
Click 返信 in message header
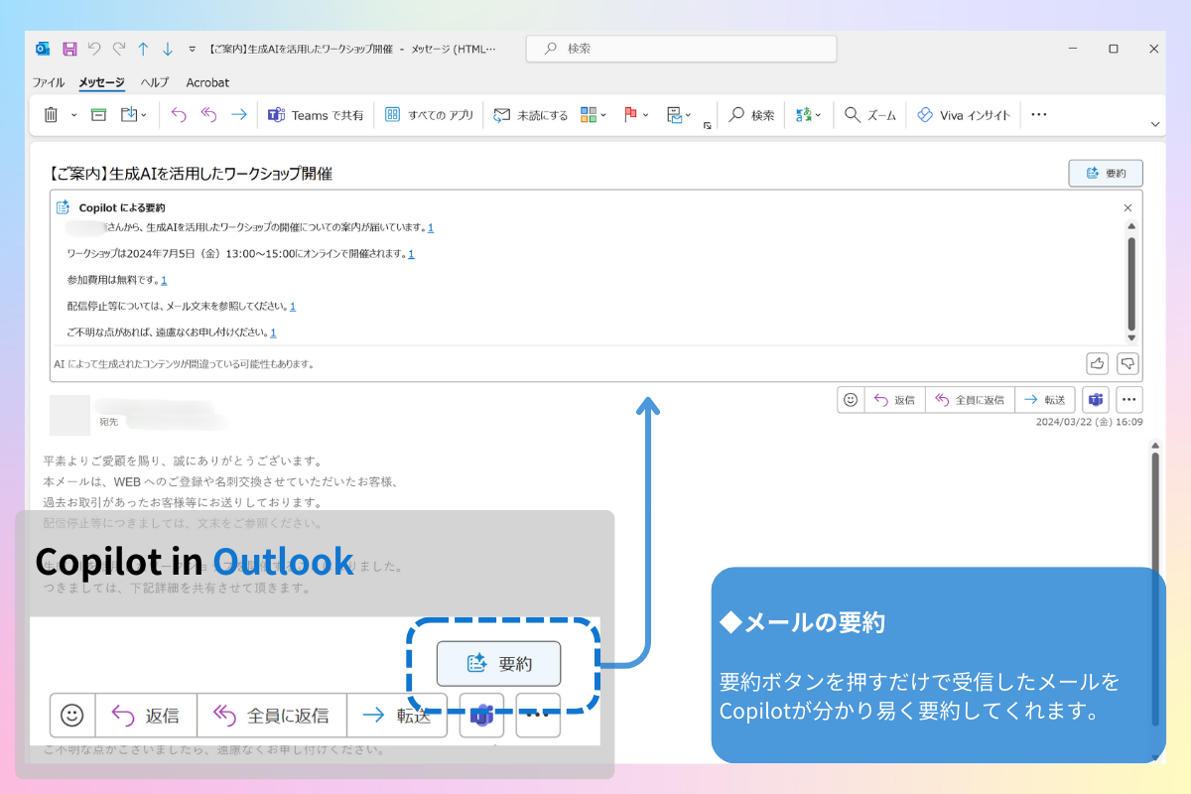point(895,400)
